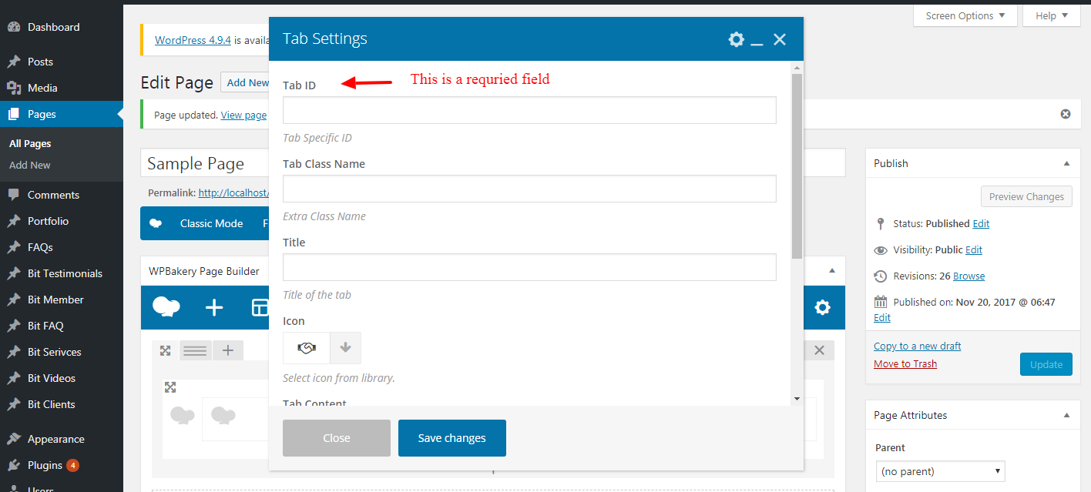Click the gear icon in Tab Settings header
Screen dimensions: 1091x492
pos(736,39)
